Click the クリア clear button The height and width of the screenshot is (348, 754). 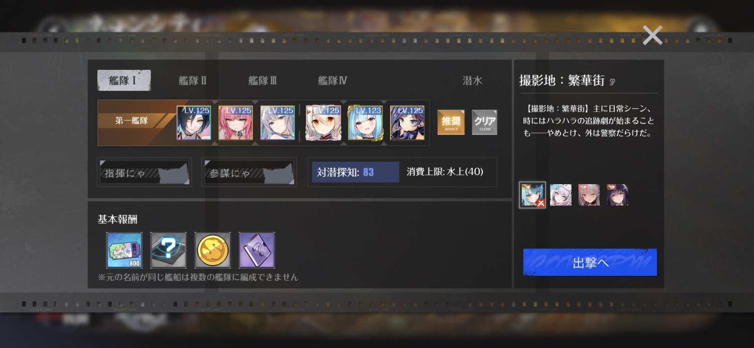[x=485, y=123]
